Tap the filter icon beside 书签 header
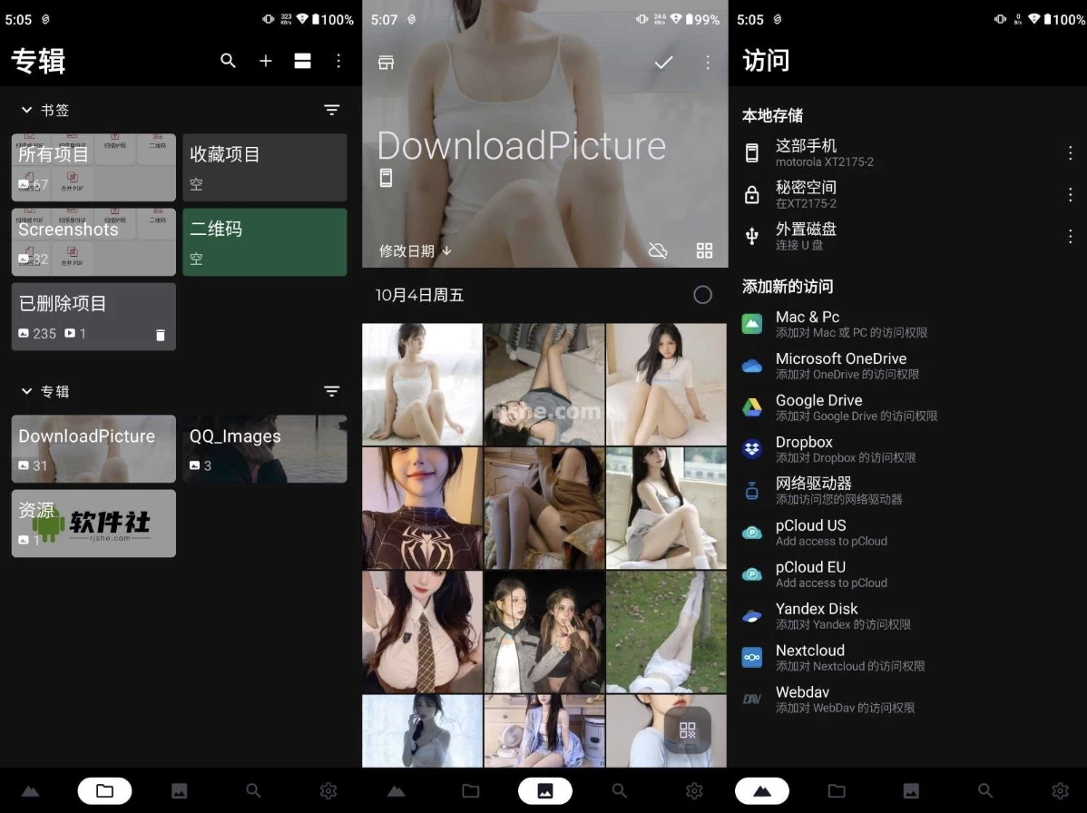Screen dimensions: 1087x813 [x=332, y=109]
